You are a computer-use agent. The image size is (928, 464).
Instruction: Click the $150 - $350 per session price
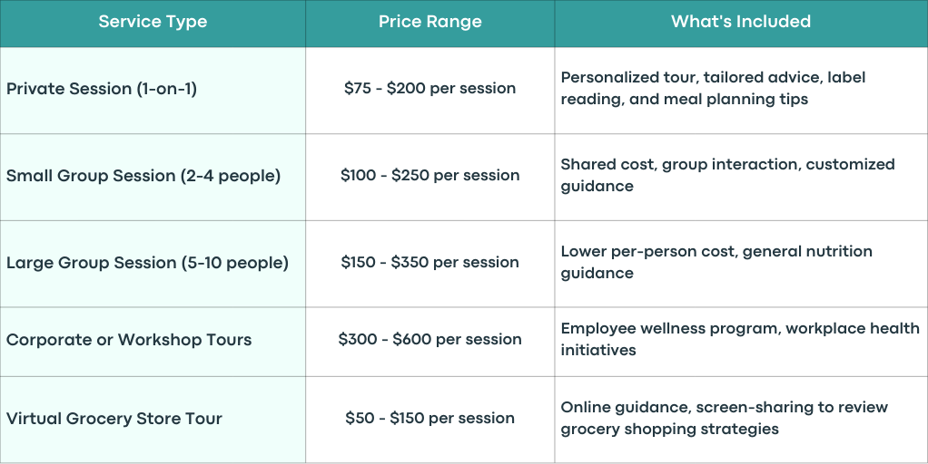[x=430, y=262]
